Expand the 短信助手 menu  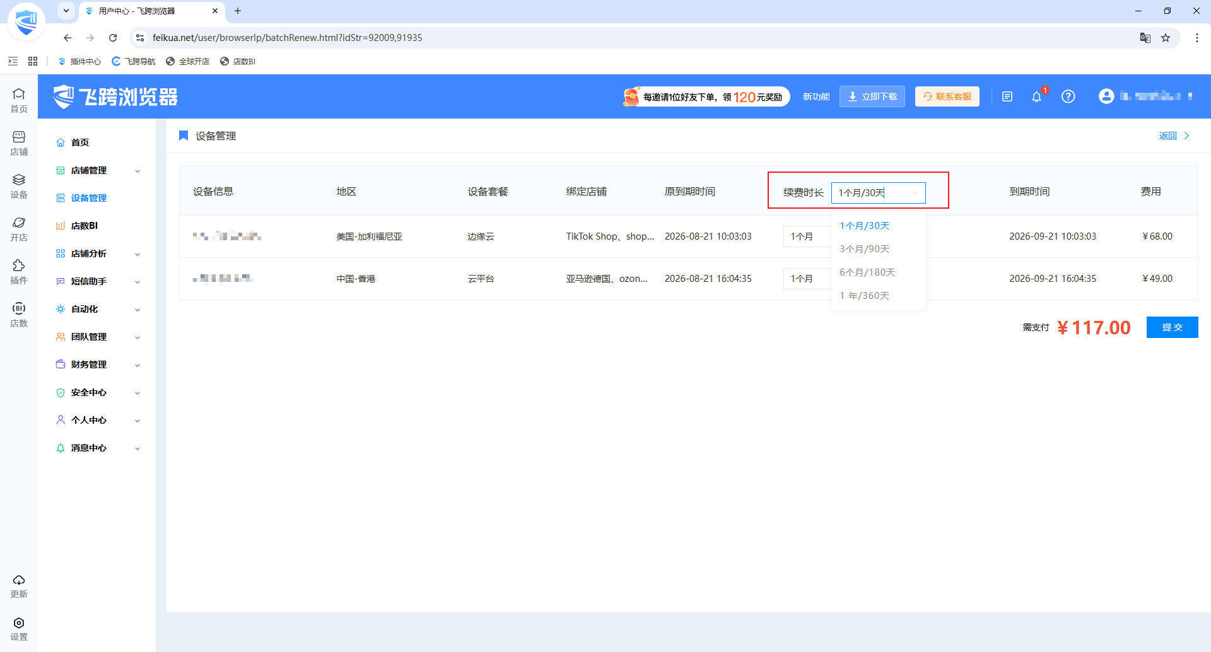(x=98, y=281)
